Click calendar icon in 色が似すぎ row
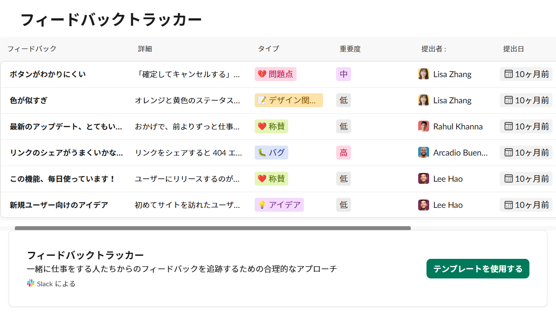Screen dimensions: 556x312 point(508,100)
